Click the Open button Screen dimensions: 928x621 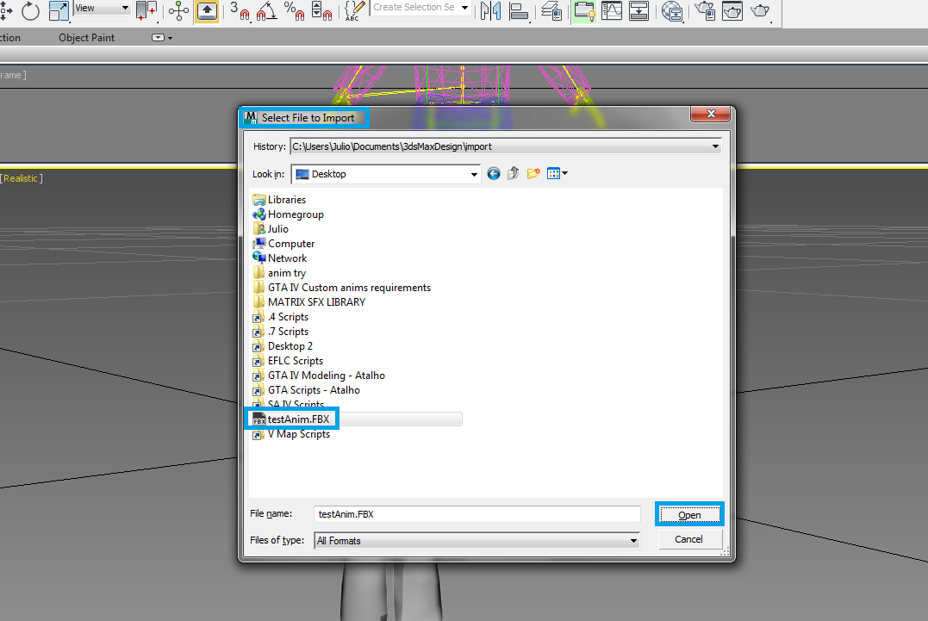click(689, 514)
